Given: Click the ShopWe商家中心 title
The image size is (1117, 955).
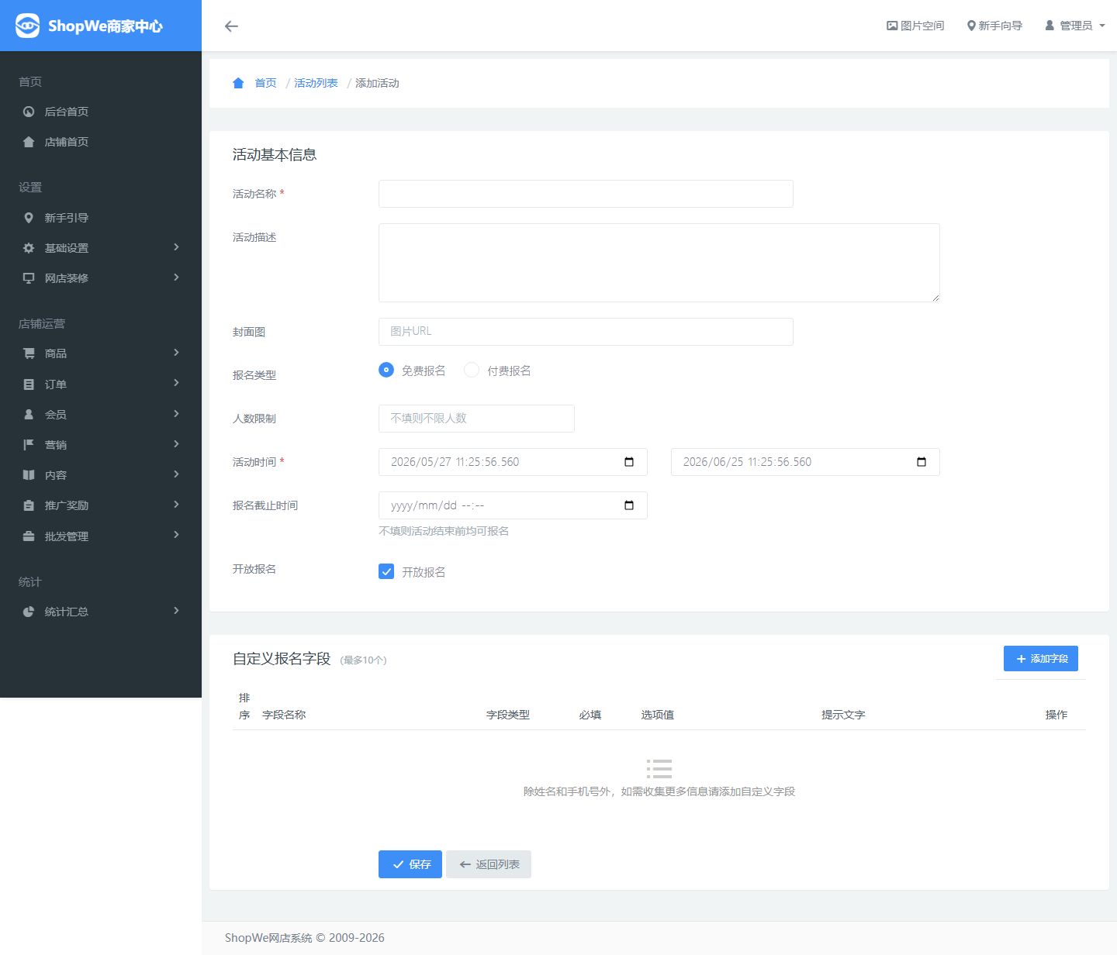Looking at the screenshot, I should [x=105, y=26].
